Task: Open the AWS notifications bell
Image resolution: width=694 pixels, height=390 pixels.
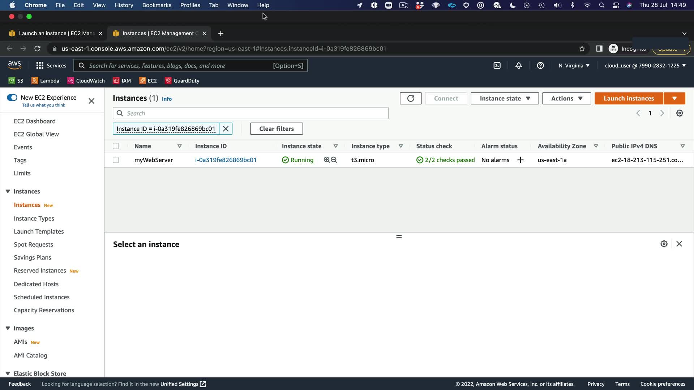Action: click(519, 65)
